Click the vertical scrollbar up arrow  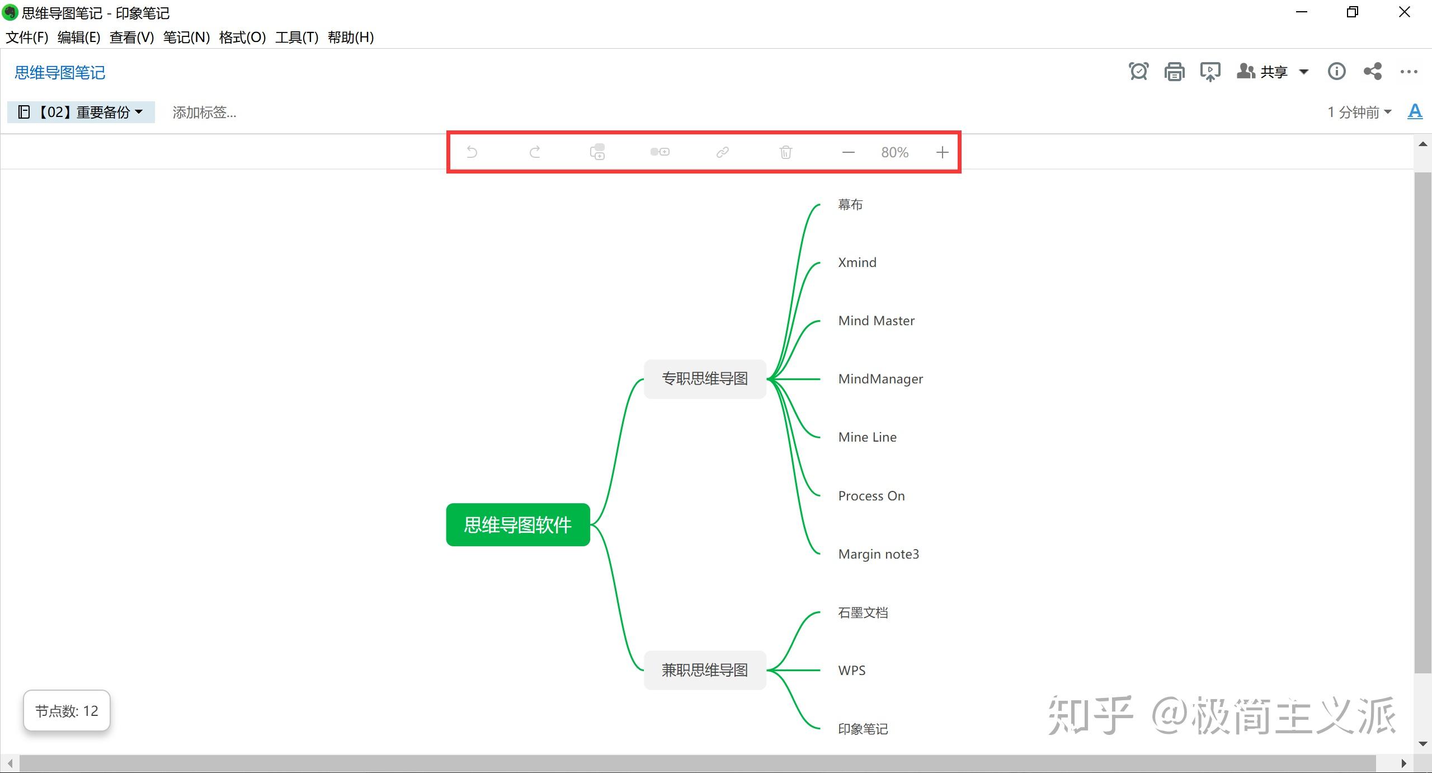(x=1422, y=144)
